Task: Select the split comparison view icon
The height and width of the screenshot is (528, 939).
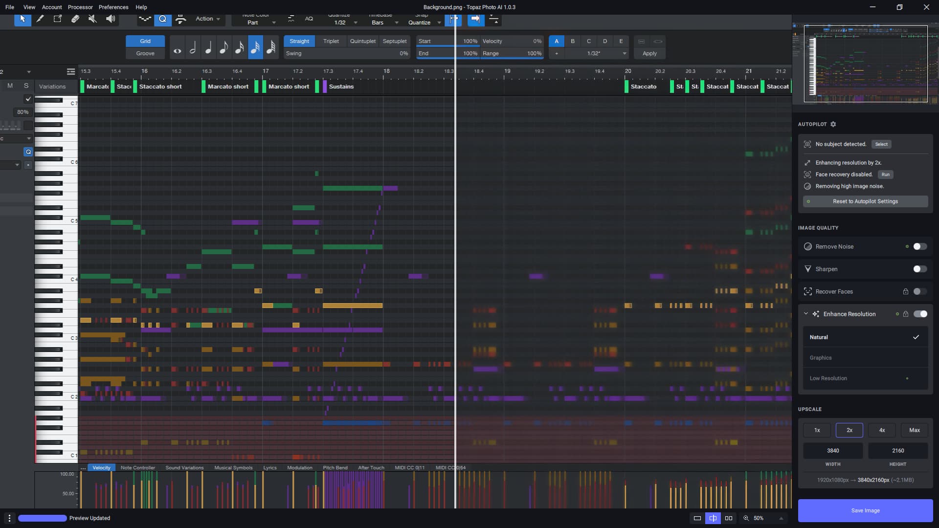Action: point(713,518)
